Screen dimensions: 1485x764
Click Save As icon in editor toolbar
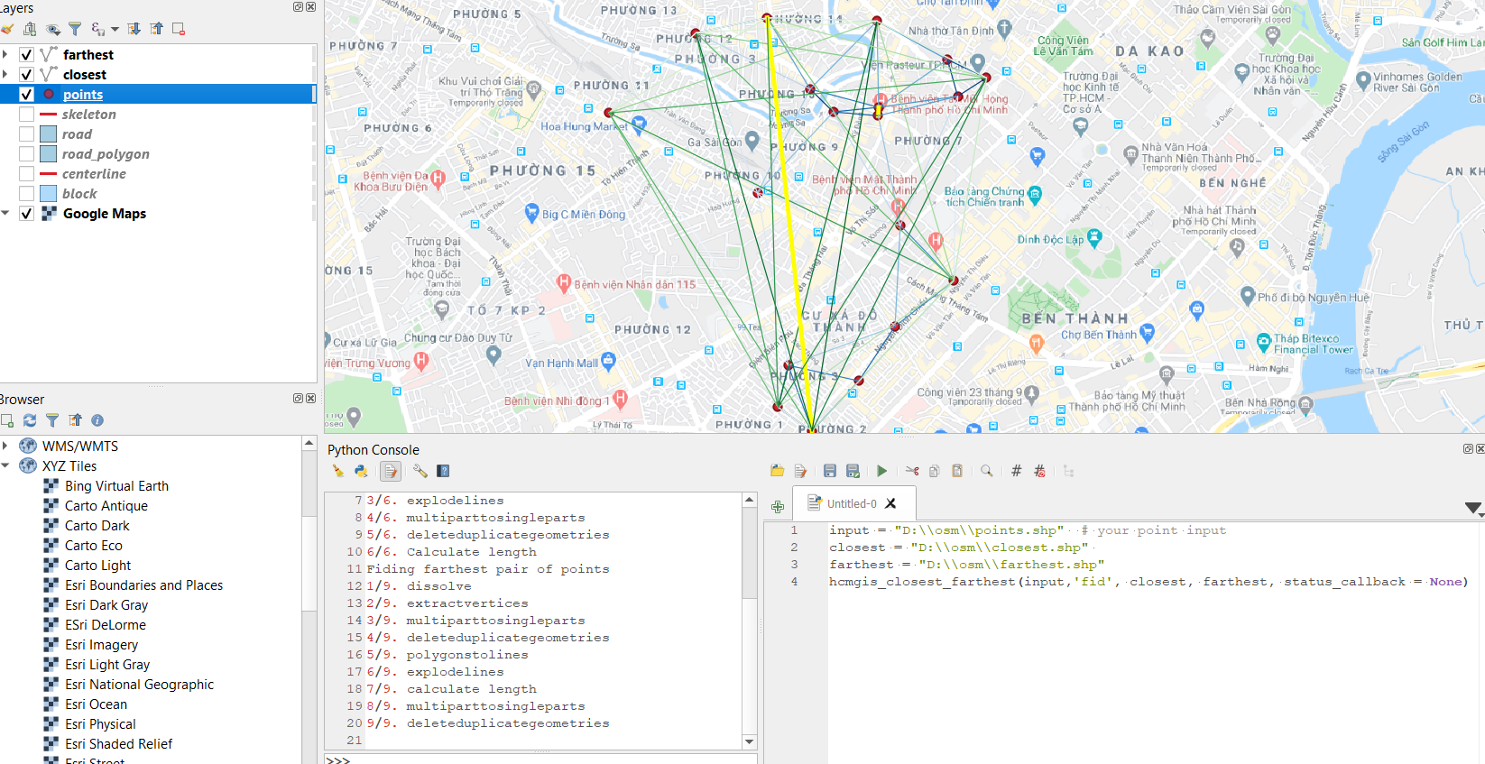[853, 471]
